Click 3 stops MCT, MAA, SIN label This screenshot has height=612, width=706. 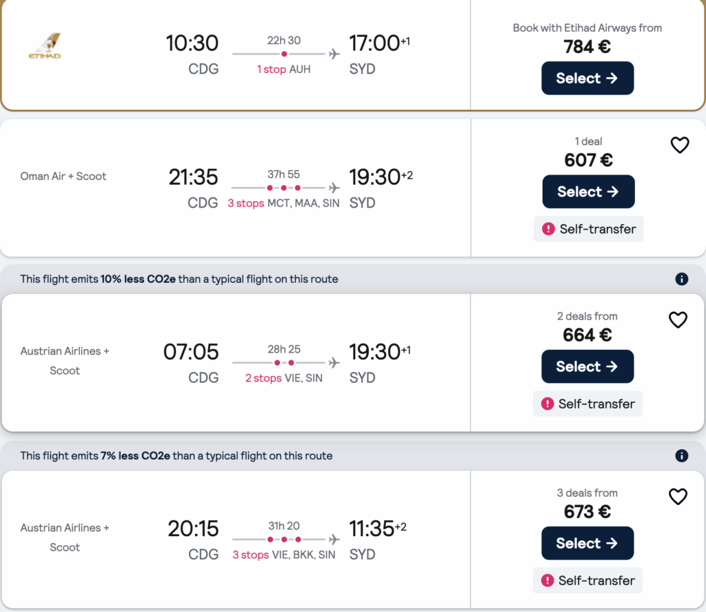point(283,204)
